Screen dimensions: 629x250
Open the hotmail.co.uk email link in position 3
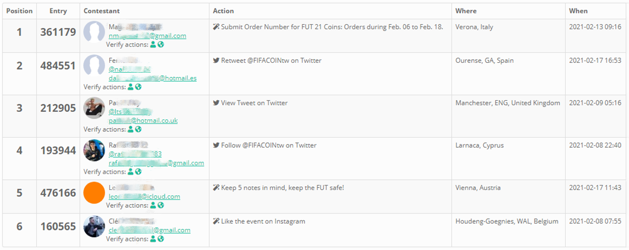pos(143,120)
